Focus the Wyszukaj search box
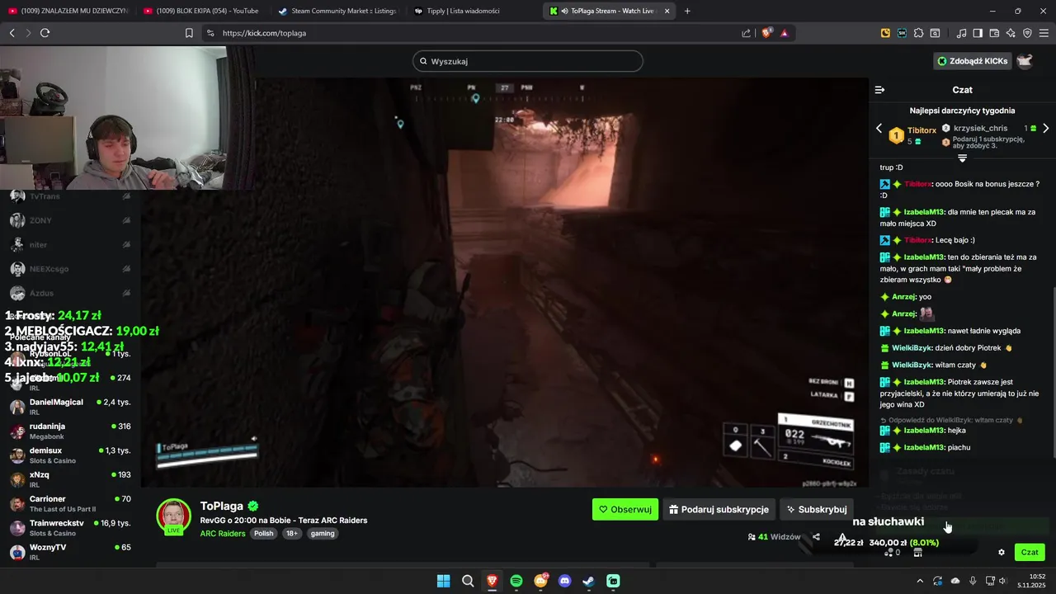Viewport: 1056px width, 594px height. click(x=528, y=61)
